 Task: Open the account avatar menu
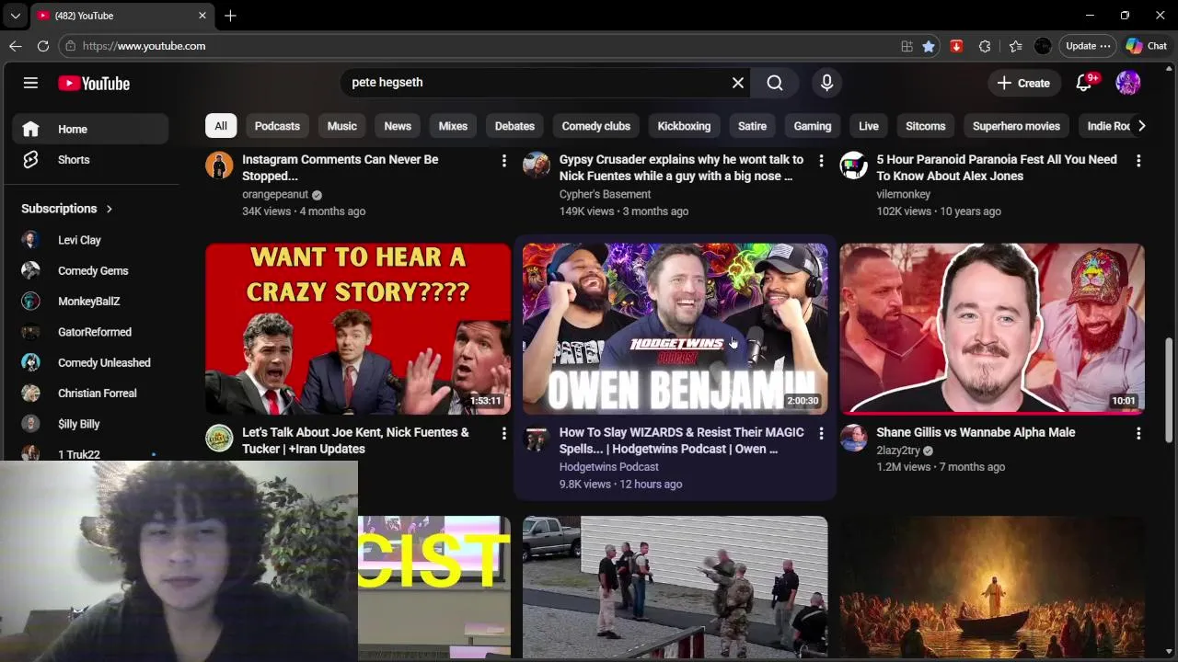1128,83
